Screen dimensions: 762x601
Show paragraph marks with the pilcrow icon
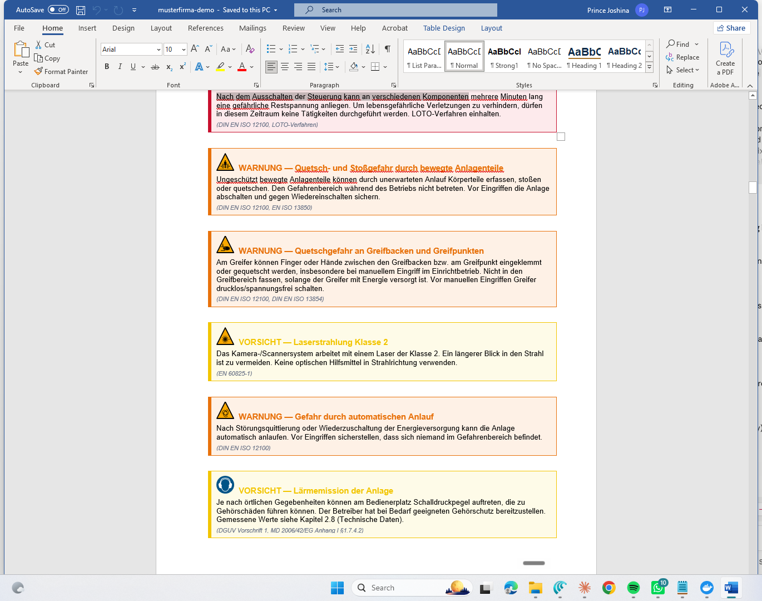tap(388, 49)
